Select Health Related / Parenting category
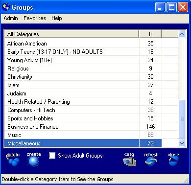Image resolution: width=191 pixels, height=185 pixels. [x=72, y=102]
